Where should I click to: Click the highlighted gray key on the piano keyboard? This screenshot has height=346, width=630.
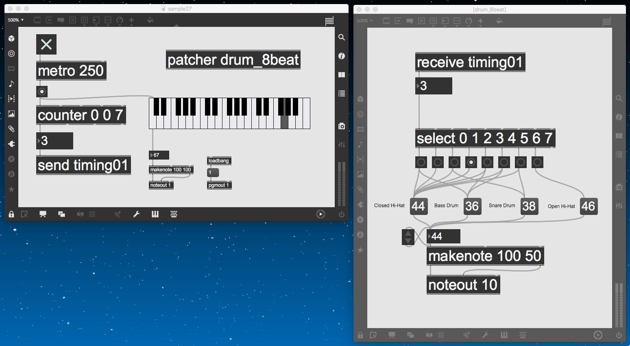pyautogui.click(x=284, y=122)
